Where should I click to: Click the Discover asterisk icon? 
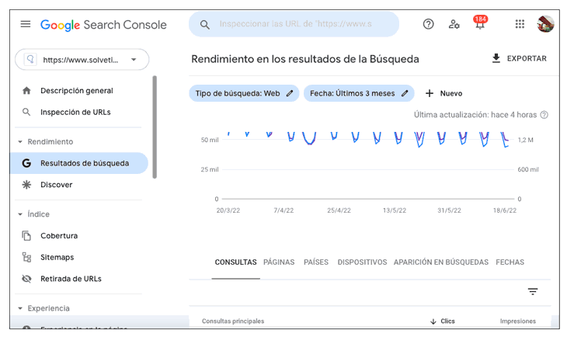point(26,185)
